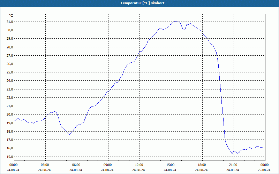Click the 28,0 y-axis label

tap(10, 47)
